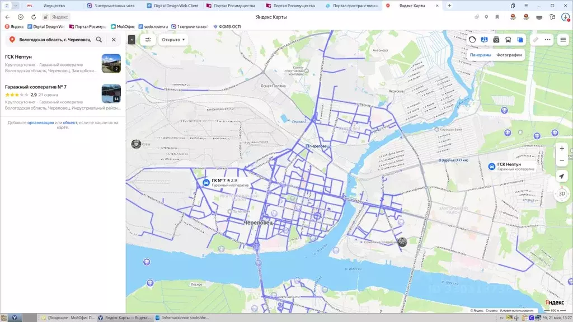The height and width of the screenshot is (322, 573).
Task: Expand the tab group dropdown arrow
Action: (x=16, y=6)
